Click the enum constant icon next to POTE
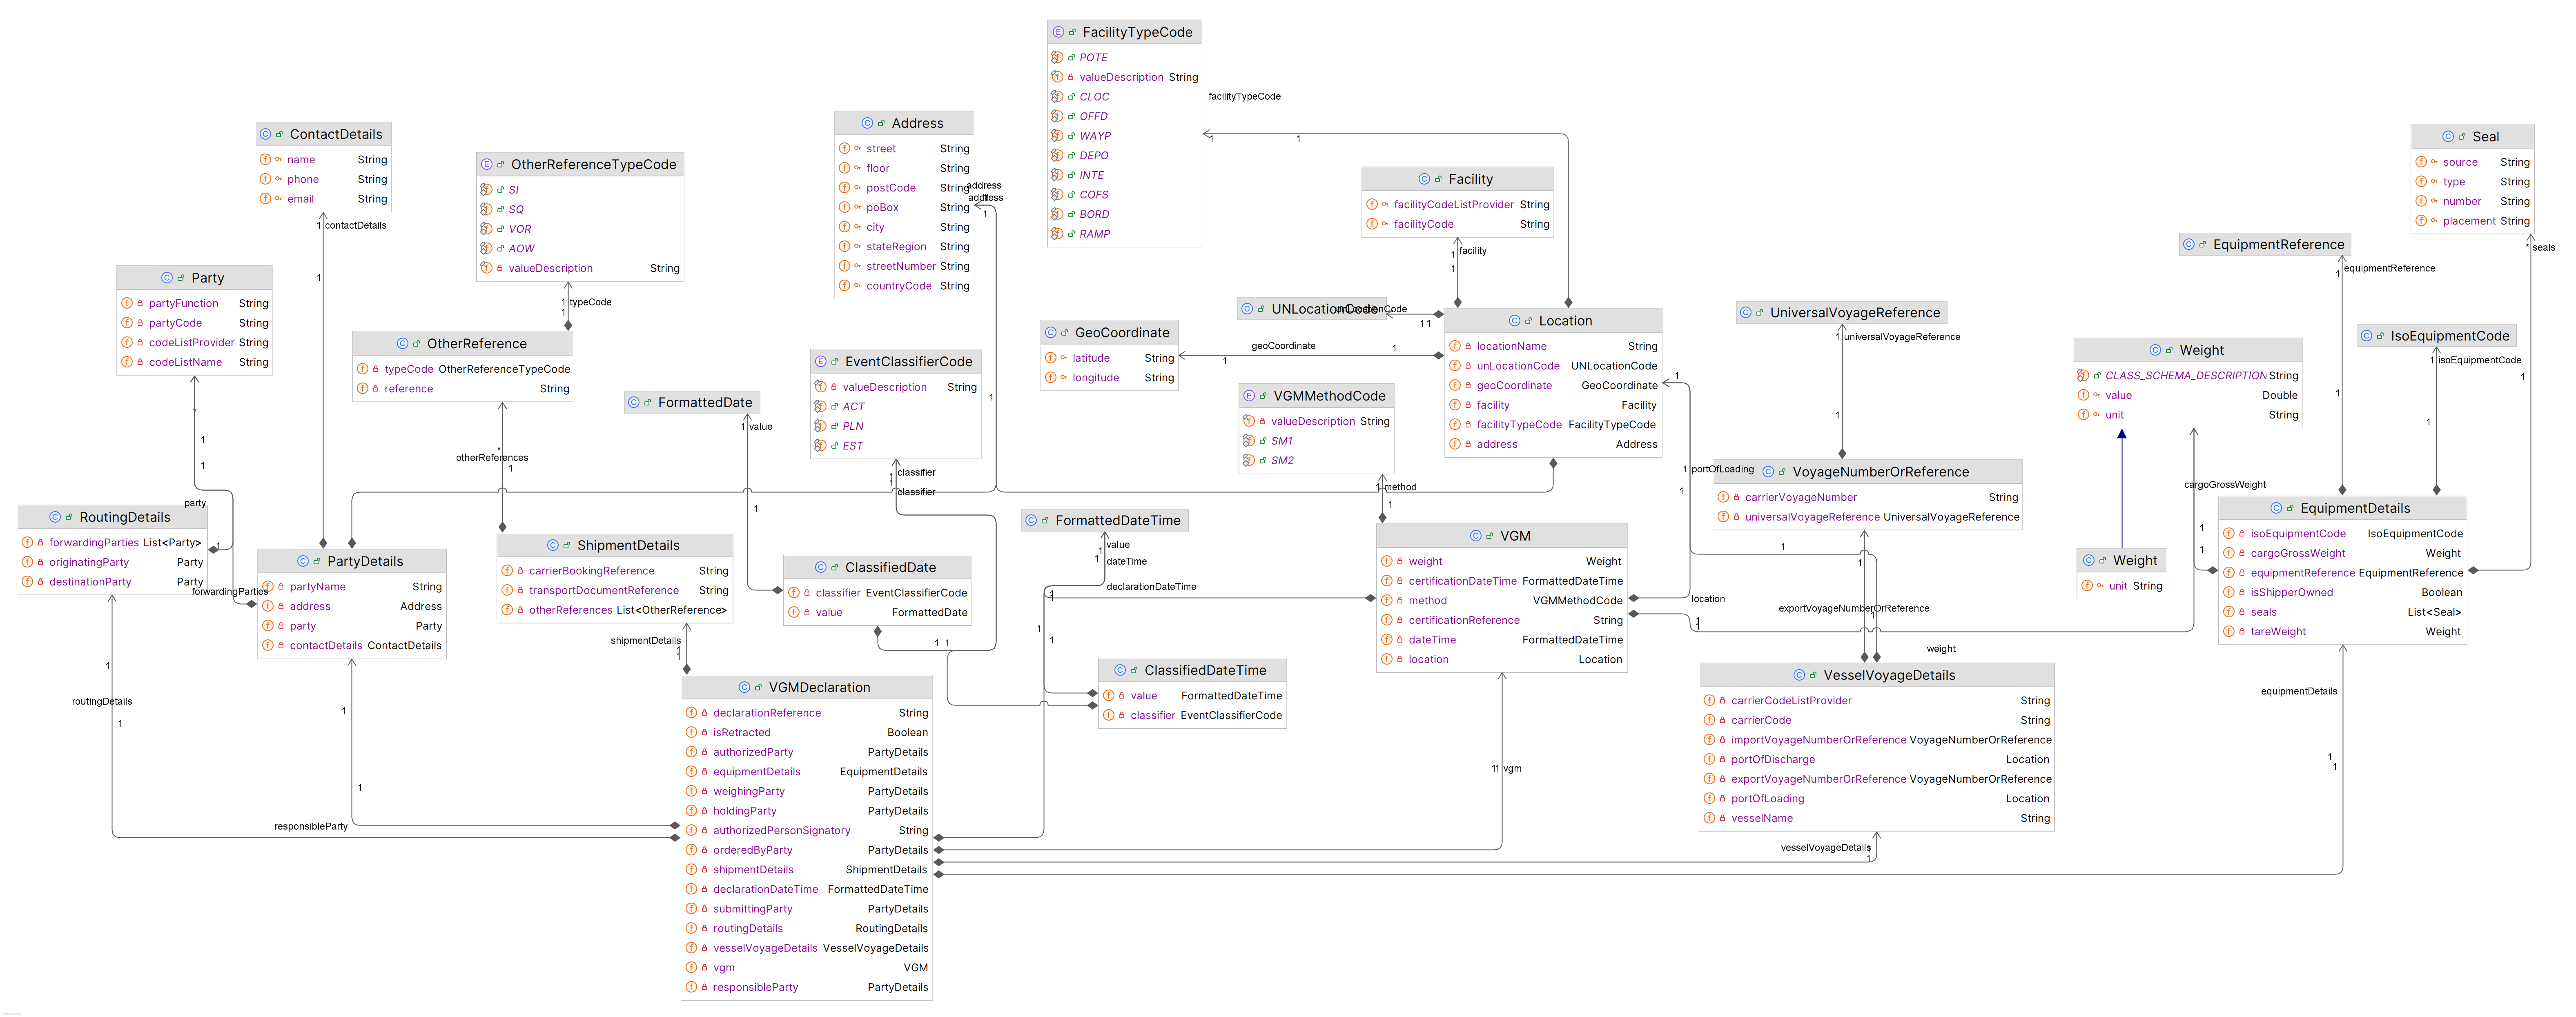 1057,58
